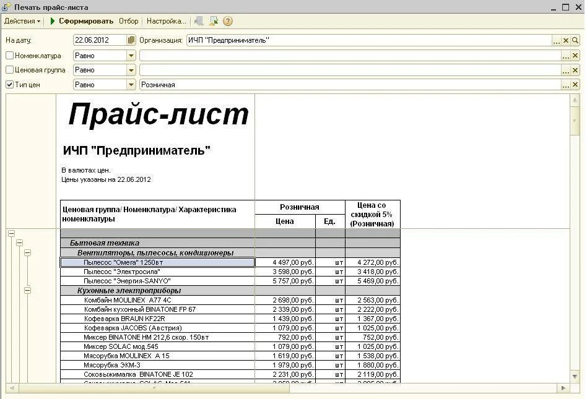587x399 pixels.
Task: Click Цена со скидкой 5% header
Action: coord(373,214)
